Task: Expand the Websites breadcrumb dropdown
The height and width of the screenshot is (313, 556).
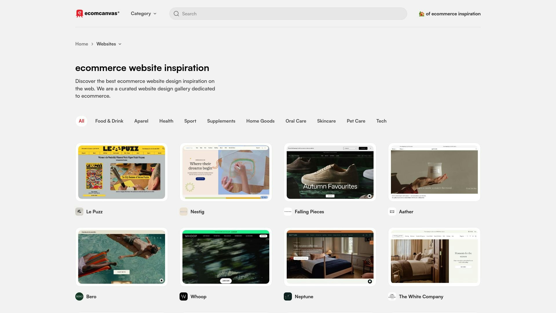Action: [109, 44]
